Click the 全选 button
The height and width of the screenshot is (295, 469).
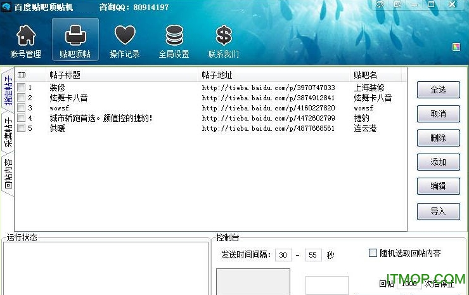point(438,90)
